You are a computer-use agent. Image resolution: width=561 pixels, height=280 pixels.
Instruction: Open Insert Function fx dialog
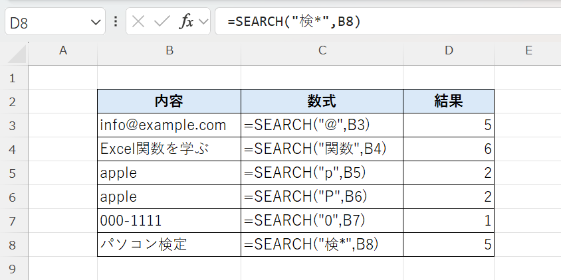[186, 21]
